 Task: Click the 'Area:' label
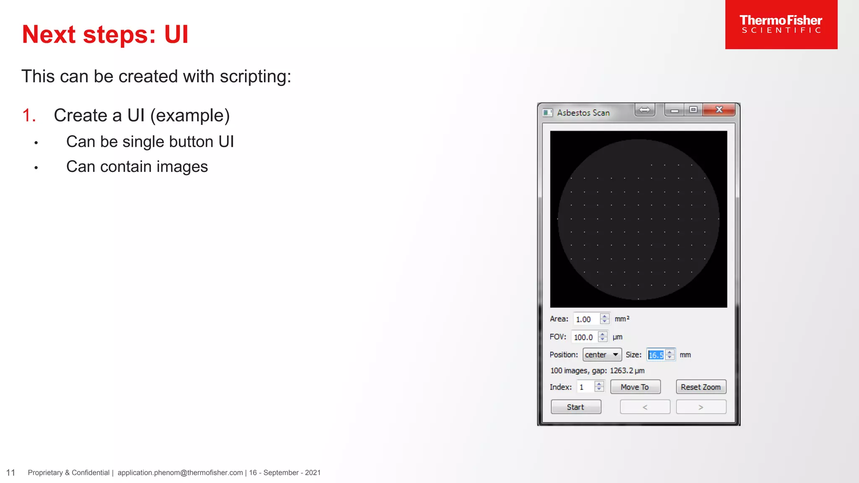tap(559, 319)
